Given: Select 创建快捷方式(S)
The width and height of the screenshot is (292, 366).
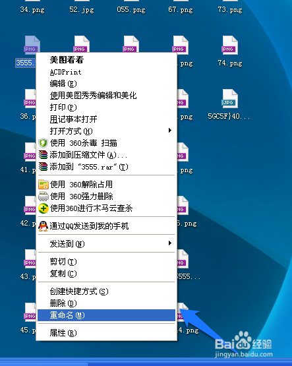Looking at the screenshot, I should pyautogui.click(x=79, y=291).
